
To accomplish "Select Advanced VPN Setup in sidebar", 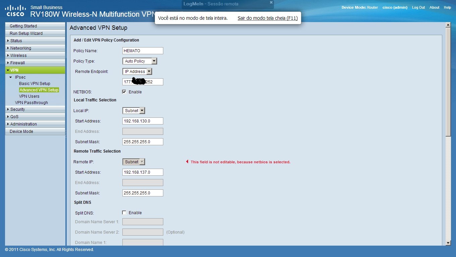I will pyautogui.click(x=39, y=90).
